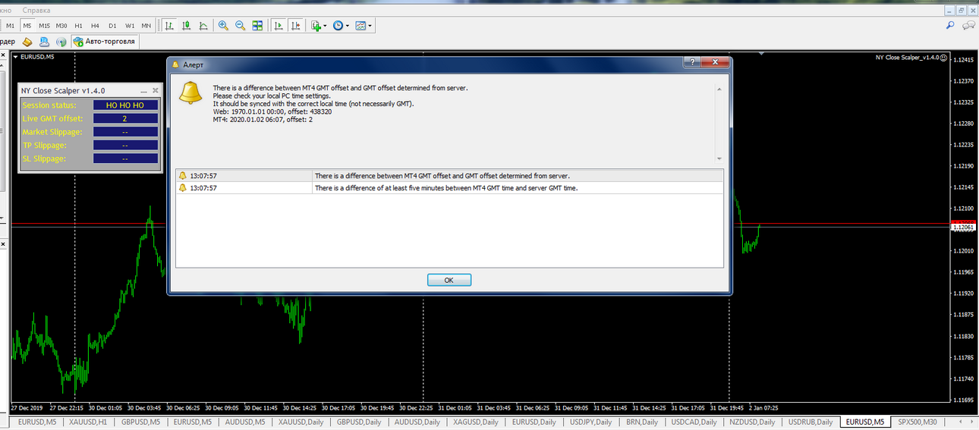Switch chart to bar chart type
979x430 pixels.
(168, 26)
